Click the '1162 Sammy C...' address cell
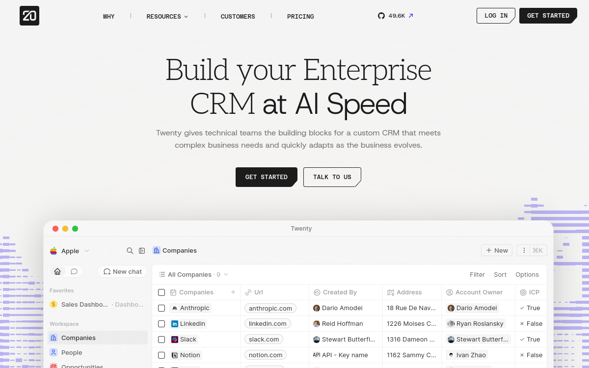The image size is (589, 368). [x=412, y=355]
